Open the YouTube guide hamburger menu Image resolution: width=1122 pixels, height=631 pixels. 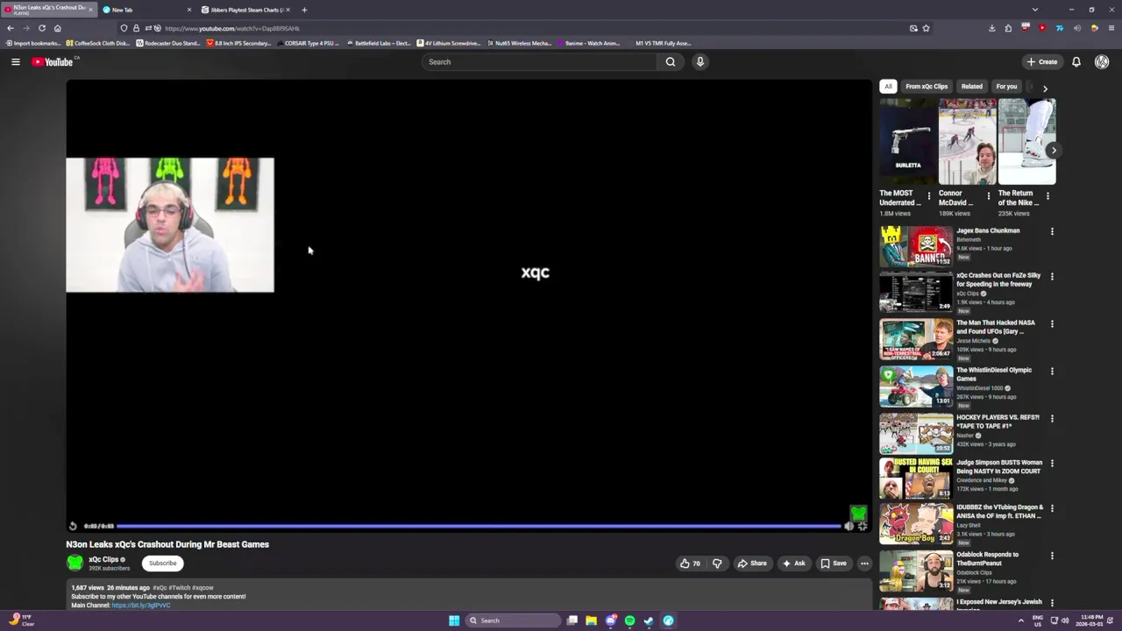click(x=15, y=61)
